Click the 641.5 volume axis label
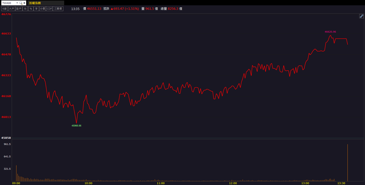 7,156
